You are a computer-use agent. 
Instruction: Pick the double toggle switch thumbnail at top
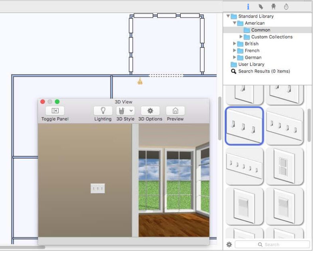[285, 95]
